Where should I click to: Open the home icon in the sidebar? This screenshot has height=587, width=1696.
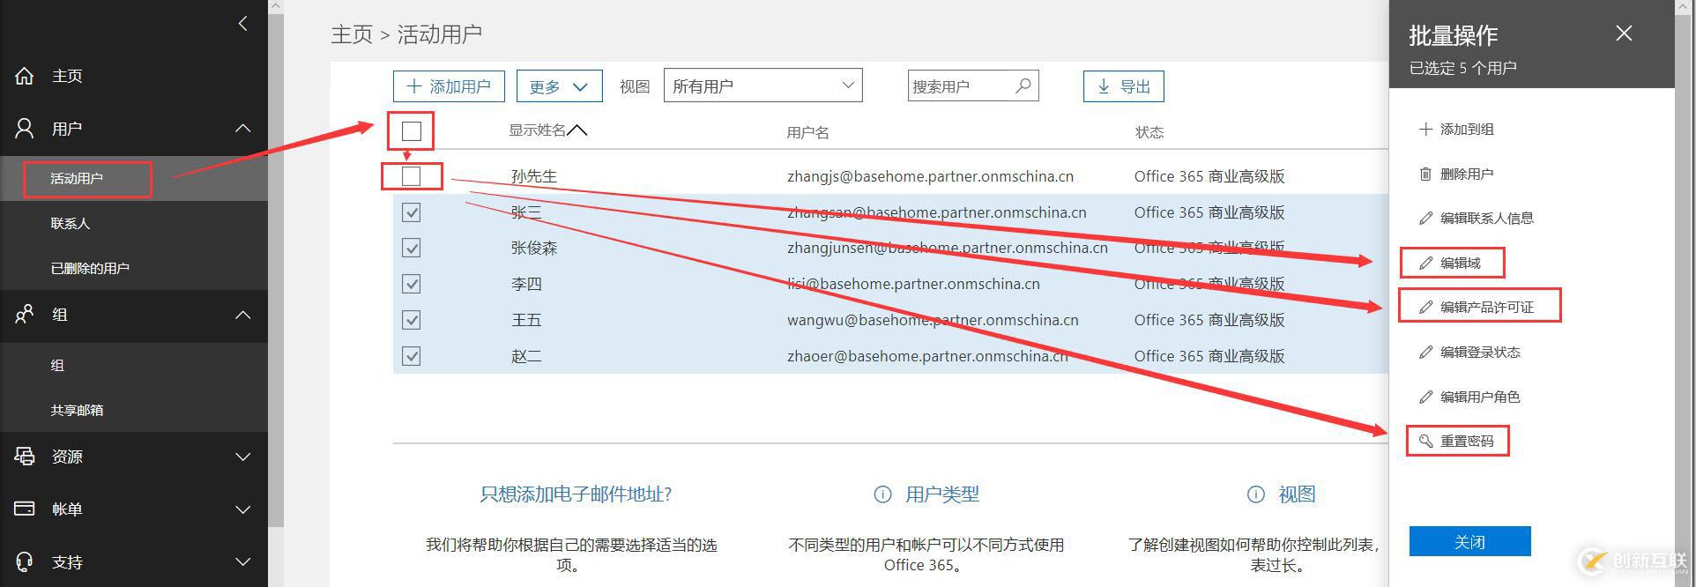click(x=25, y=76)
